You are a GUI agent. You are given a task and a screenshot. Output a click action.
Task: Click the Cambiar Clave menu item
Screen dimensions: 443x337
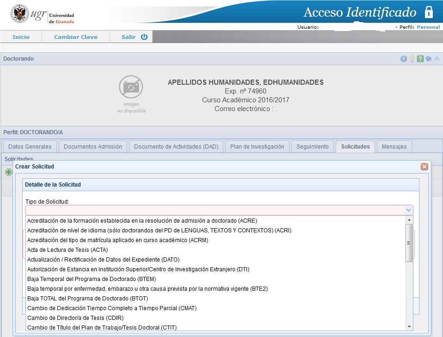pos(76,37)
